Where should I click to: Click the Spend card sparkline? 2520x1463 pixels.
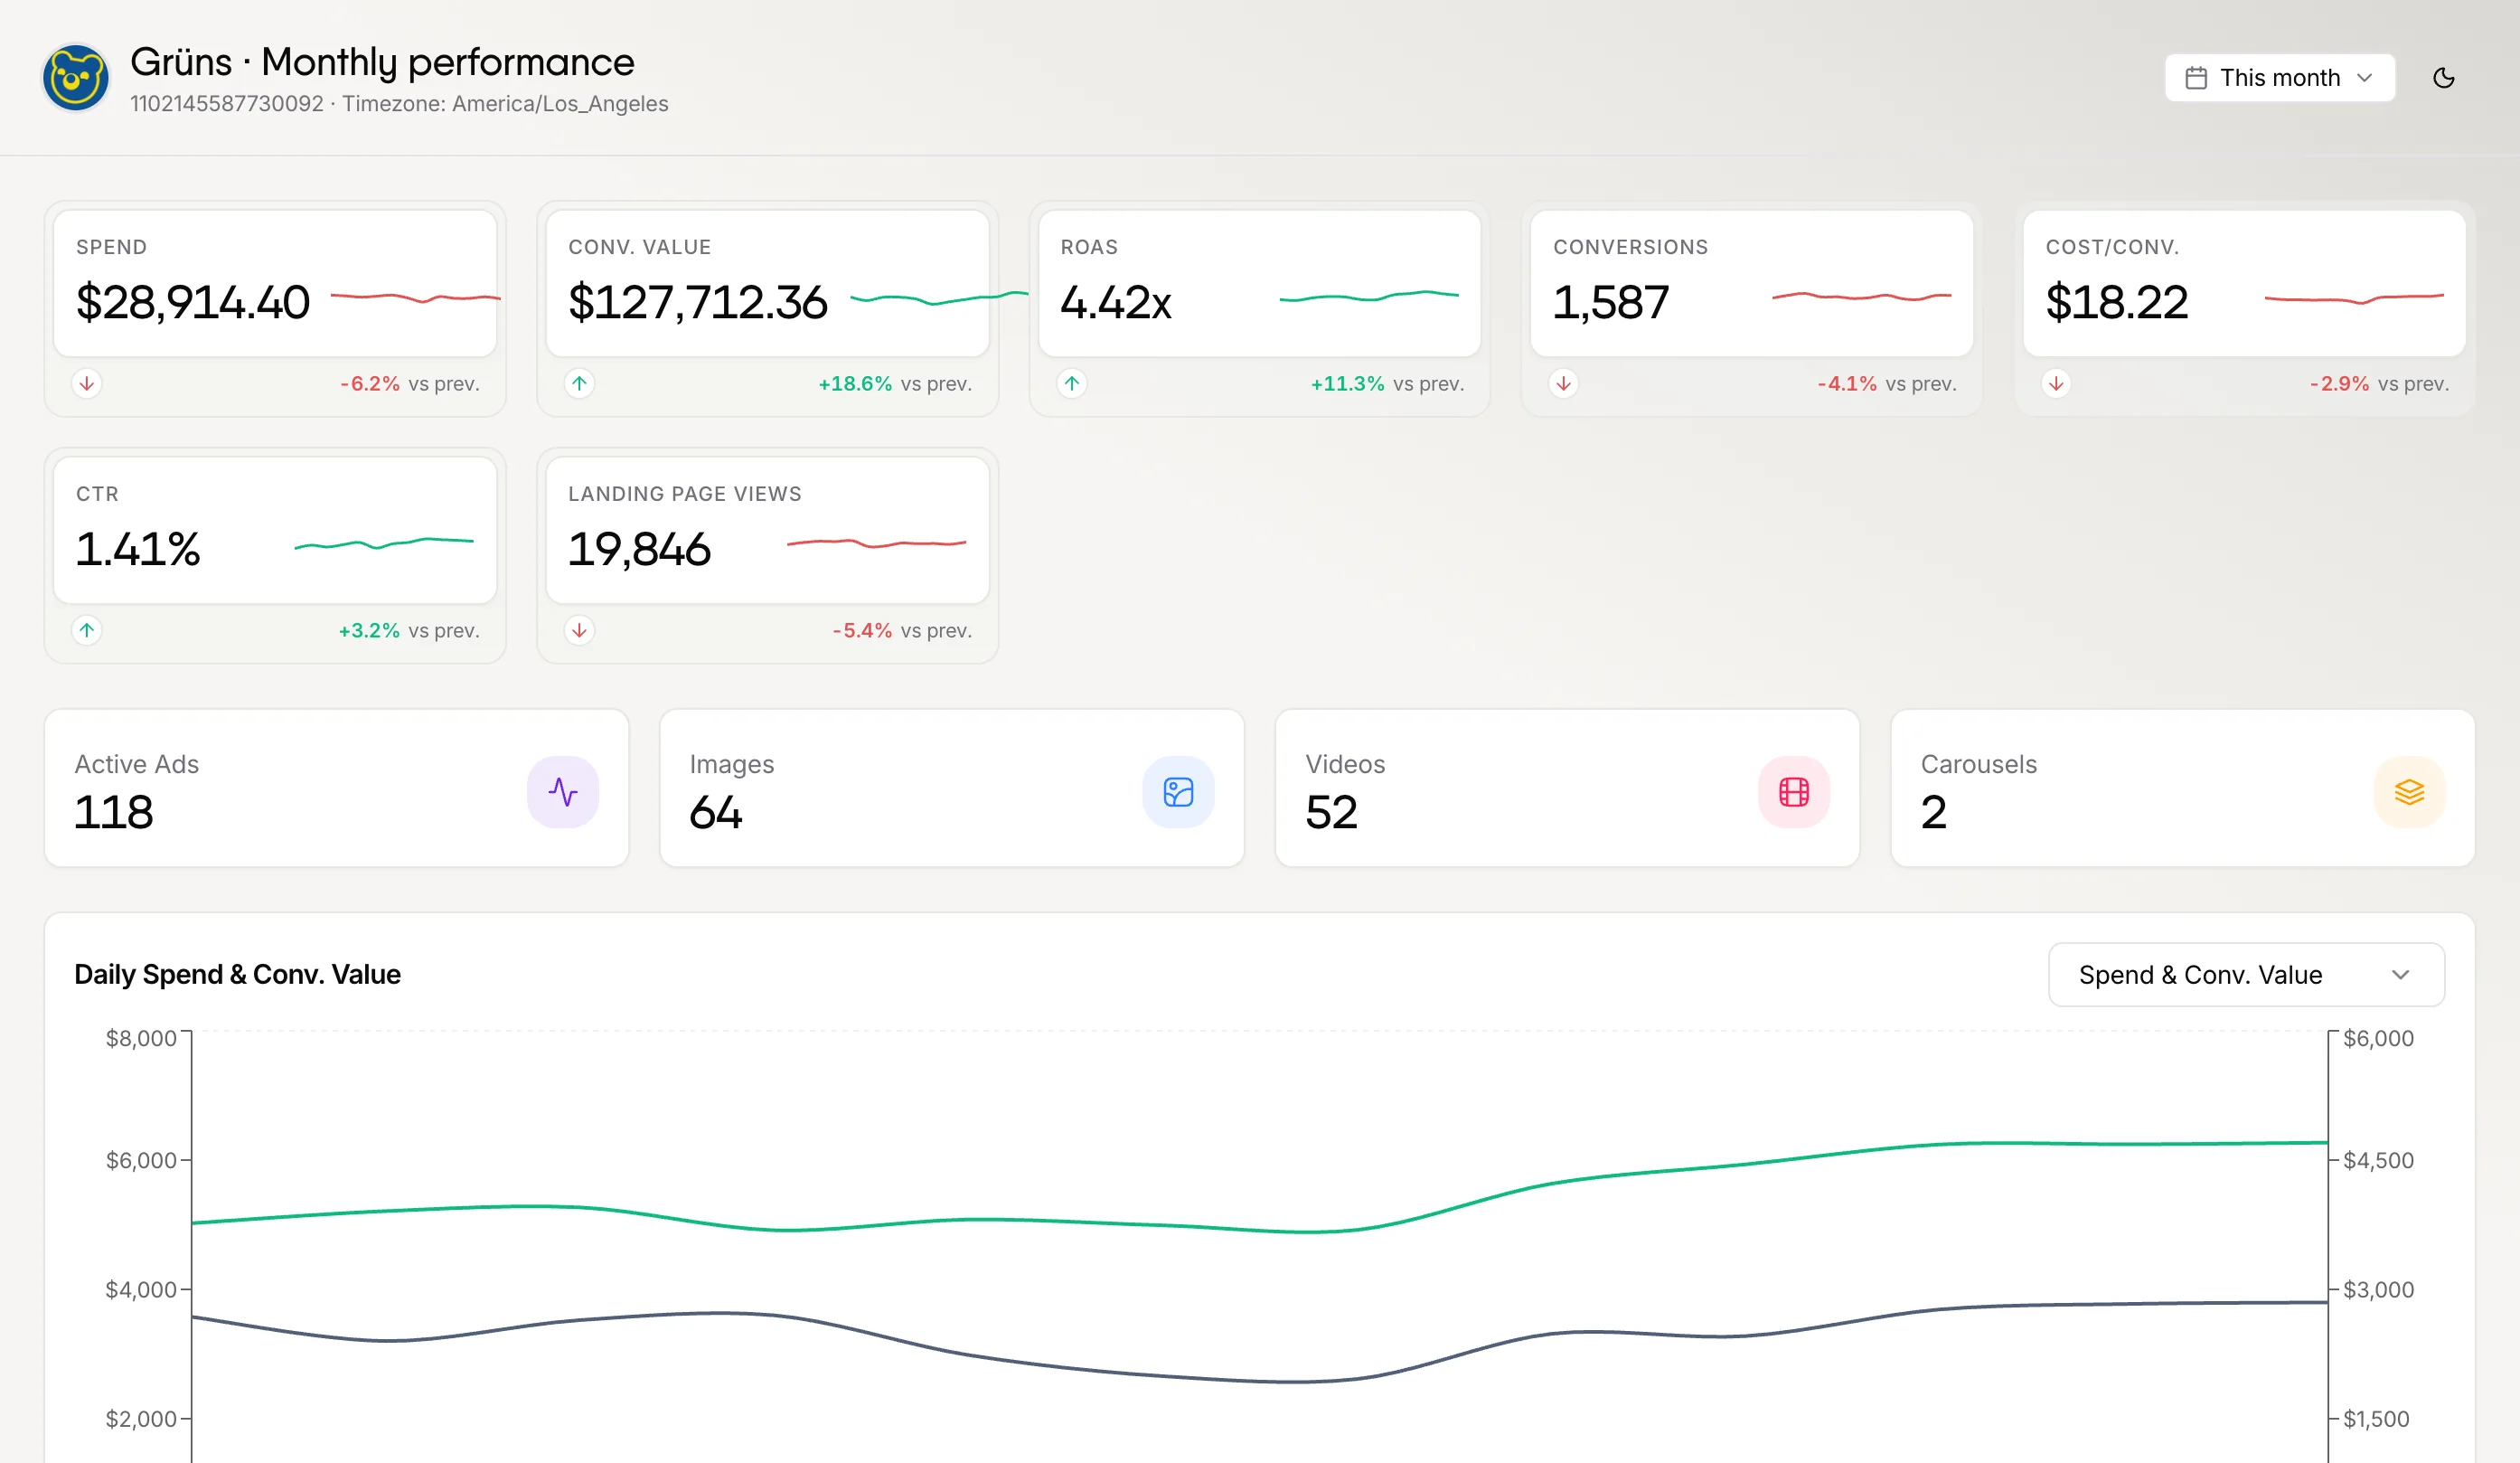tap(415, 297)
